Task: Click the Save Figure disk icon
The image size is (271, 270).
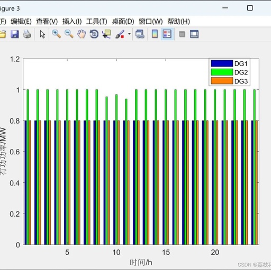Action: 15,34
